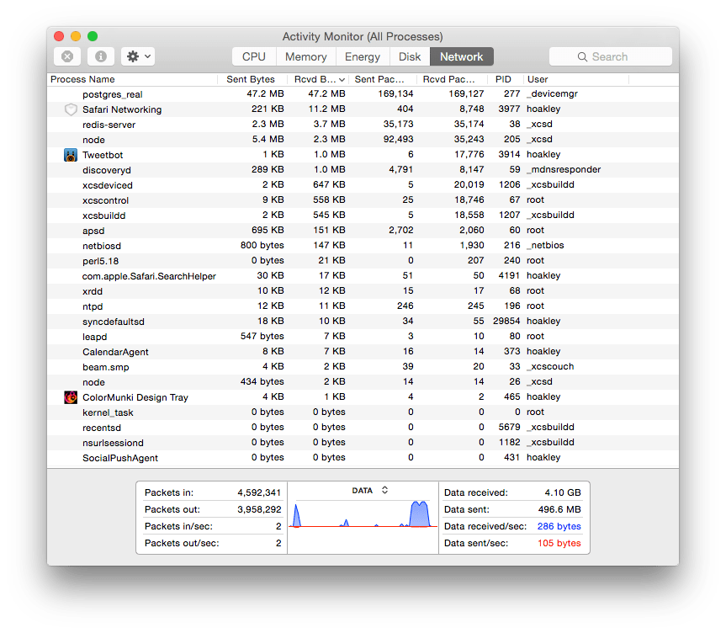Click the quit process stop icon

tap(67, 56)
